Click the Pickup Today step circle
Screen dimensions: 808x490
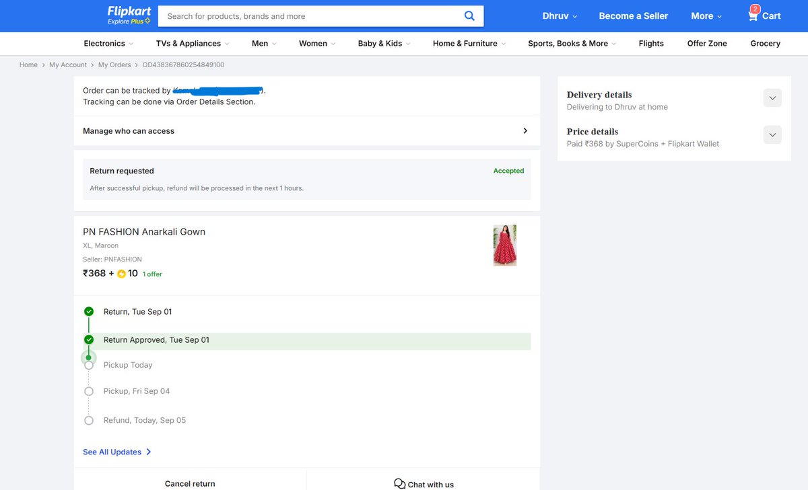point(89,365)
